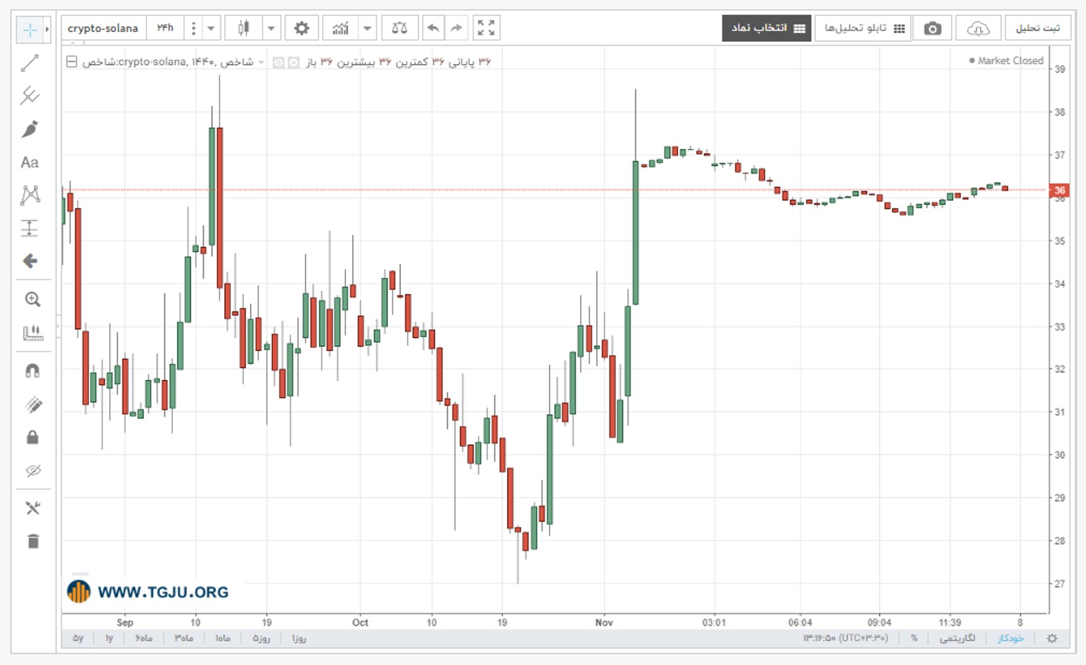Take a chart snapshot with camera icon
Image resolution: width=1086 pixels, height=665 pixels.
(933, 28)
